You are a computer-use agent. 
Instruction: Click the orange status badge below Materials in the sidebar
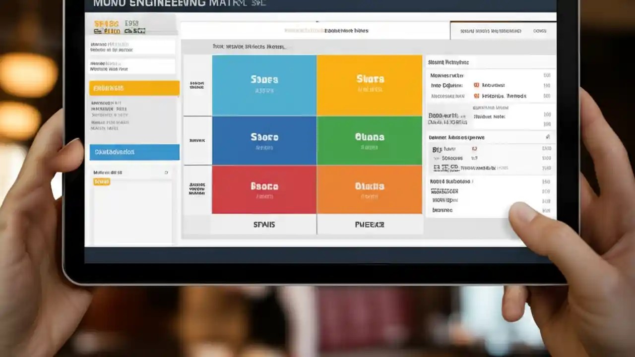point(101,181)
